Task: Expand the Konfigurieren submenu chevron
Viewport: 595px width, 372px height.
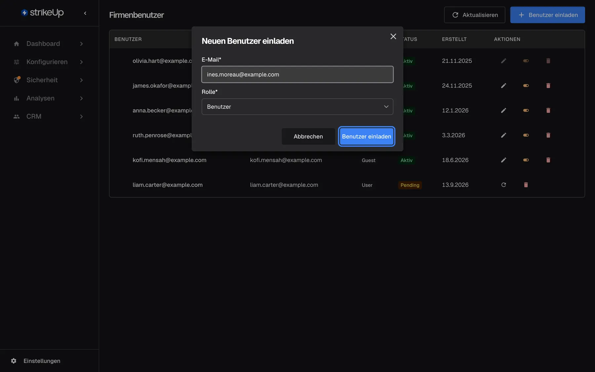Action: (x=81, y=62)
